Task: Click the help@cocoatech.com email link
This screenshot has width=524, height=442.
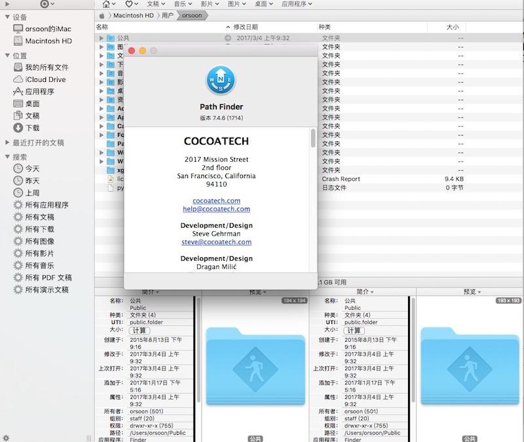Action: click(217, 209)
